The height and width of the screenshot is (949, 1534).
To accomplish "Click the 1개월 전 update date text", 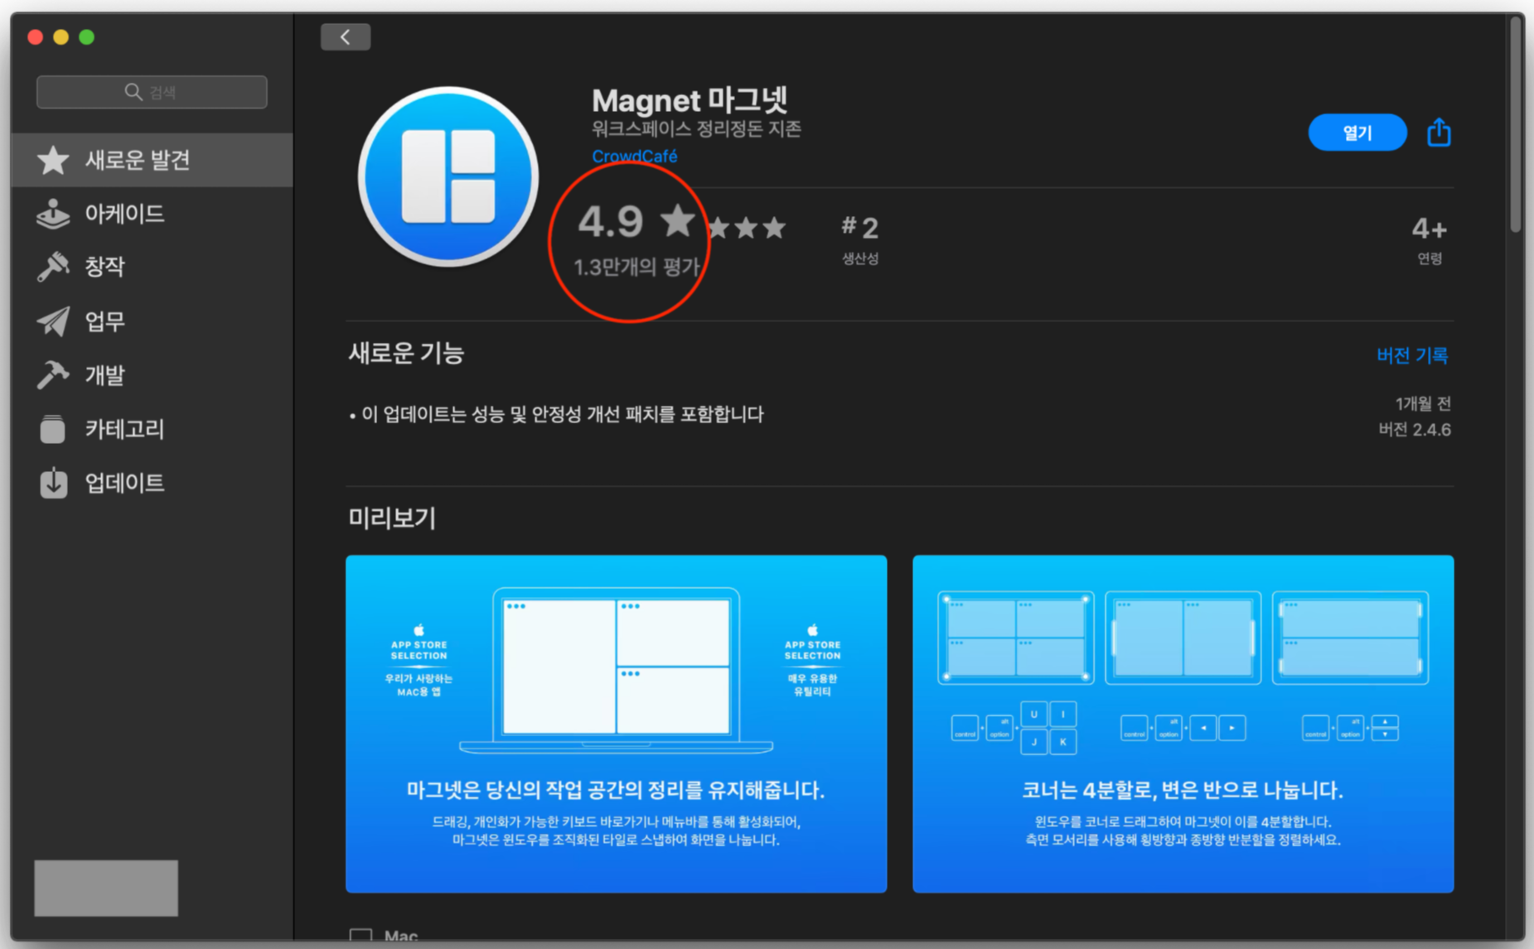I will click(1423, 404).
